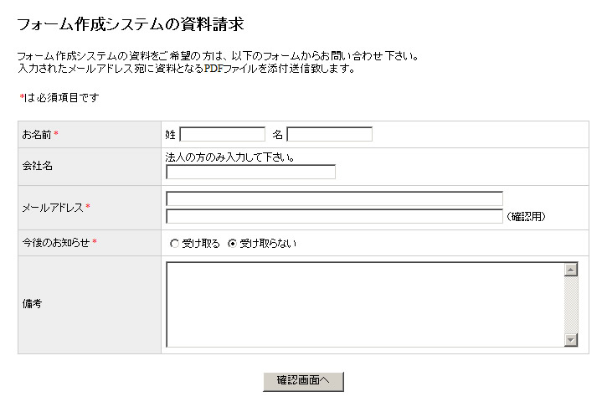607x402 pixels.
Task: Click the 備考 scrollbar down arrow
Action: pos(572,339)
